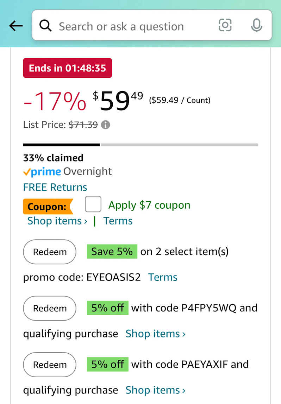Click the magnifying glass search icon

coord(45,25)
